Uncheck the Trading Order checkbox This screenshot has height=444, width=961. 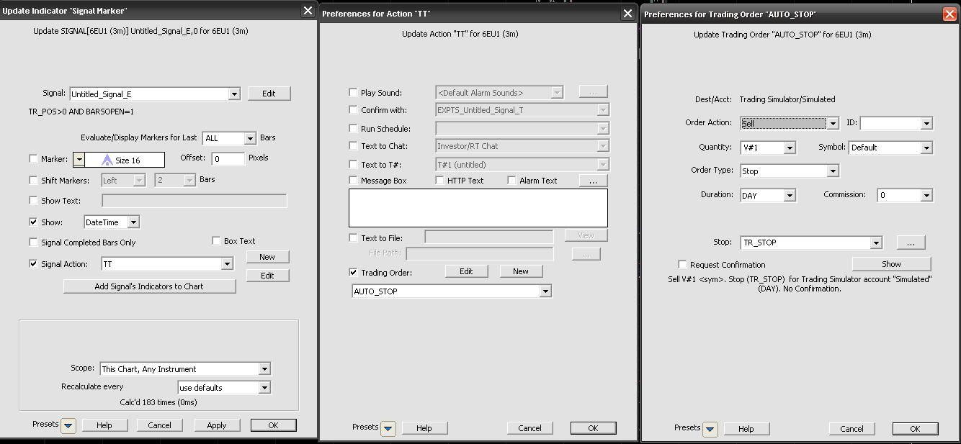coord(353,273)
